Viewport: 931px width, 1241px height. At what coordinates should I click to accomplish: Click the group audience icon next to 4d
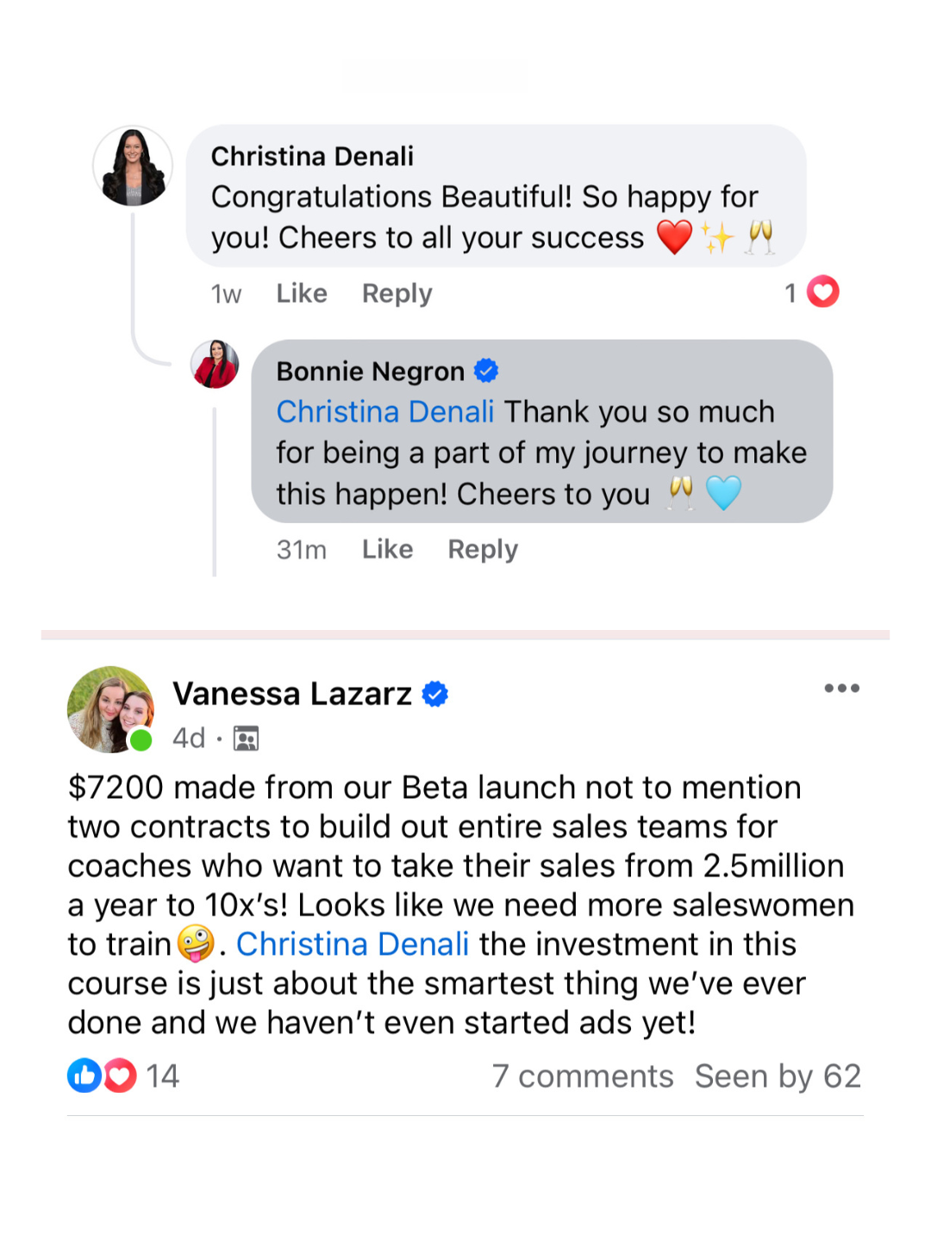click(x=246, y=739)
